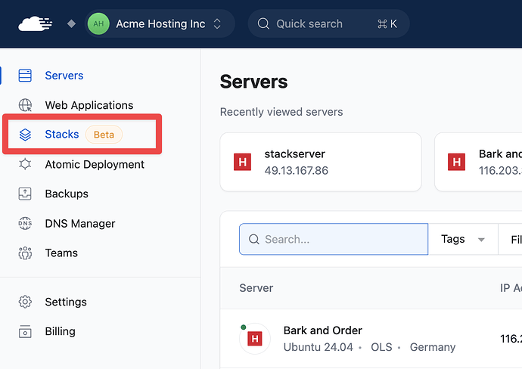Click the Billing icon

(x=25, y=331)
